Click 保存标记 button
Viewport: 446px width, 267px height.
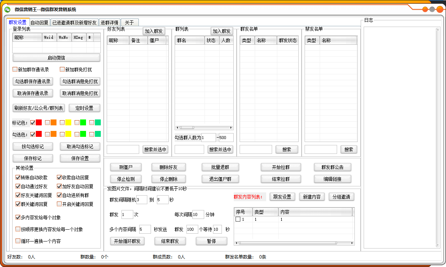click(33, 158)
